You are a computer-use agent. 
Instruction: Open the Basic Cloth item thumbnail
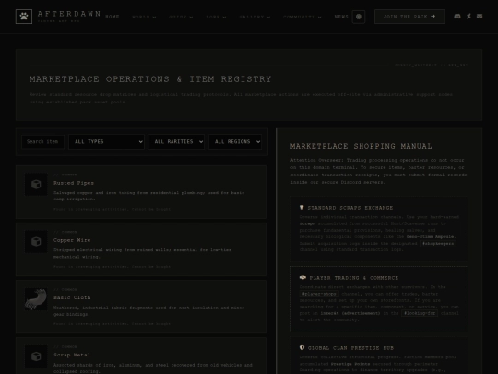pos(36,299)
